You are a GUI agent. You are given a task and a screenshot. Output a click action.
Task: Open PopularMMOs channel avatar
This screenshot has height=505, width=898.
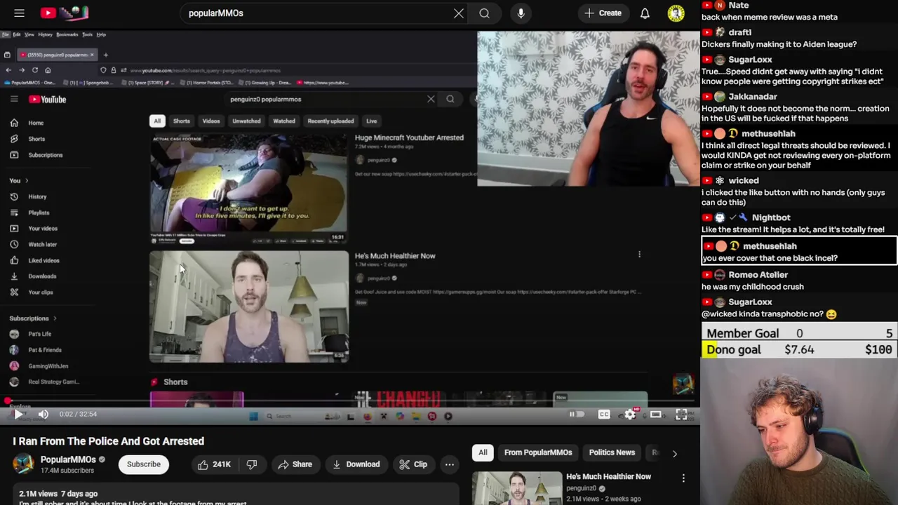click(x=23, y=464)
